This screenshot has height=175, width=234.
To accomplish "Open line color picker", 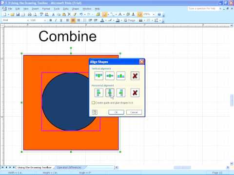I will click(x=110, y=20).
